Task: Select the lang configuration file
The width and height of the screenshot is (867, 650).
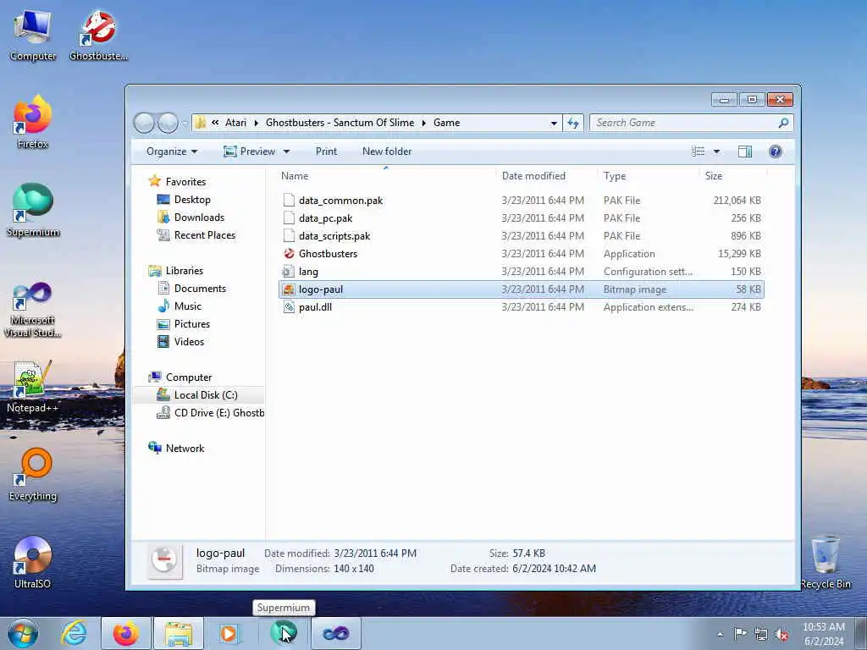Action: pos(522,272)
